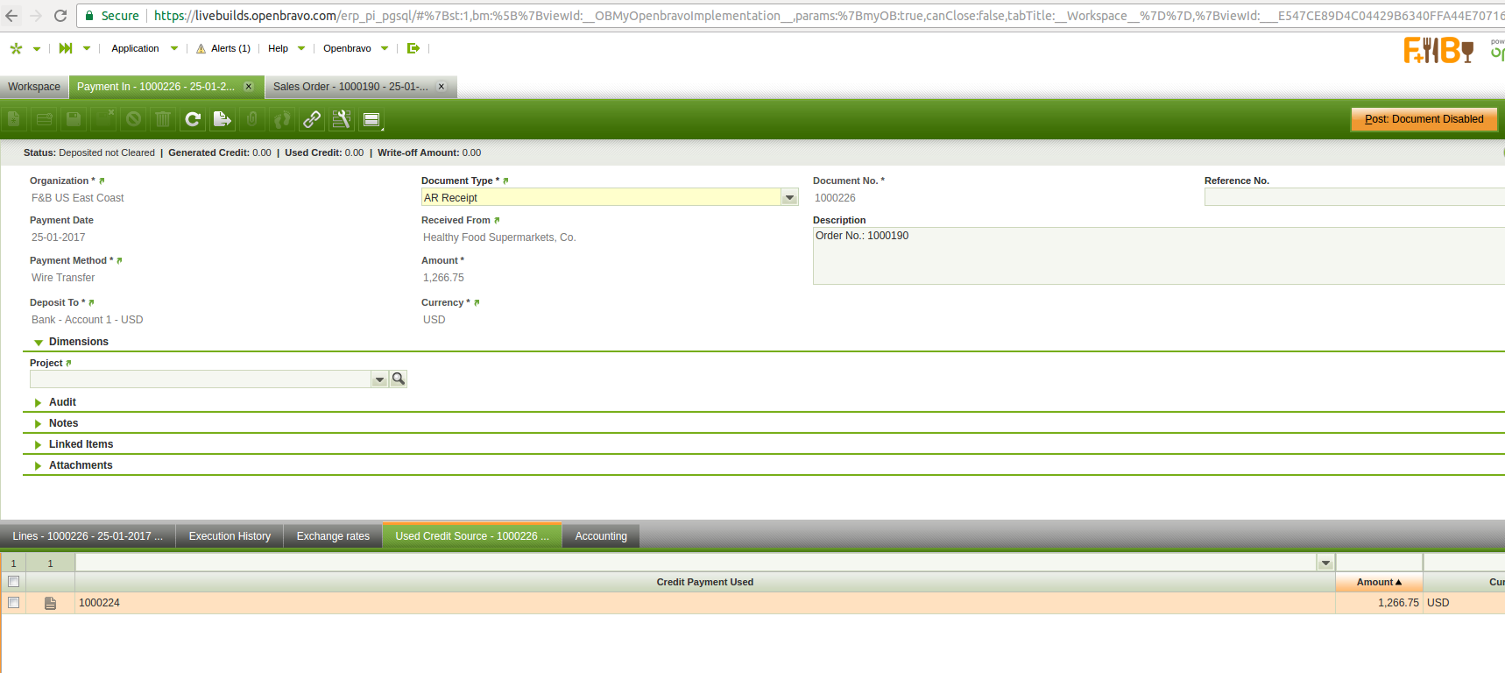This screenshot has height=673, width=1505.
Task: Open dropdown arrow beside quick launch icon
Action: (x=87, y=49)
